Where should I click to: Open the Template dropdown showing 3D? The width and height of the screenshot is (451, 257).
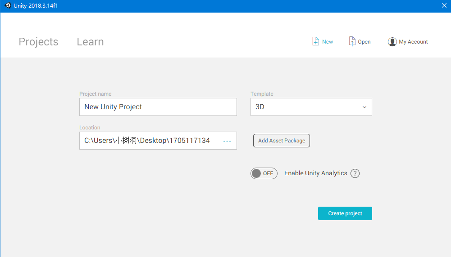pyautogui.click(x=311, y=107)
